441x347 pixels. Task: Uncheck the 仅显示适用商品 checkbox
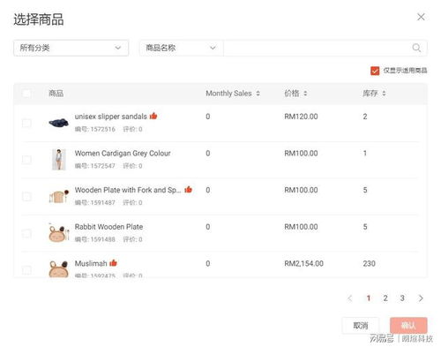375,71
